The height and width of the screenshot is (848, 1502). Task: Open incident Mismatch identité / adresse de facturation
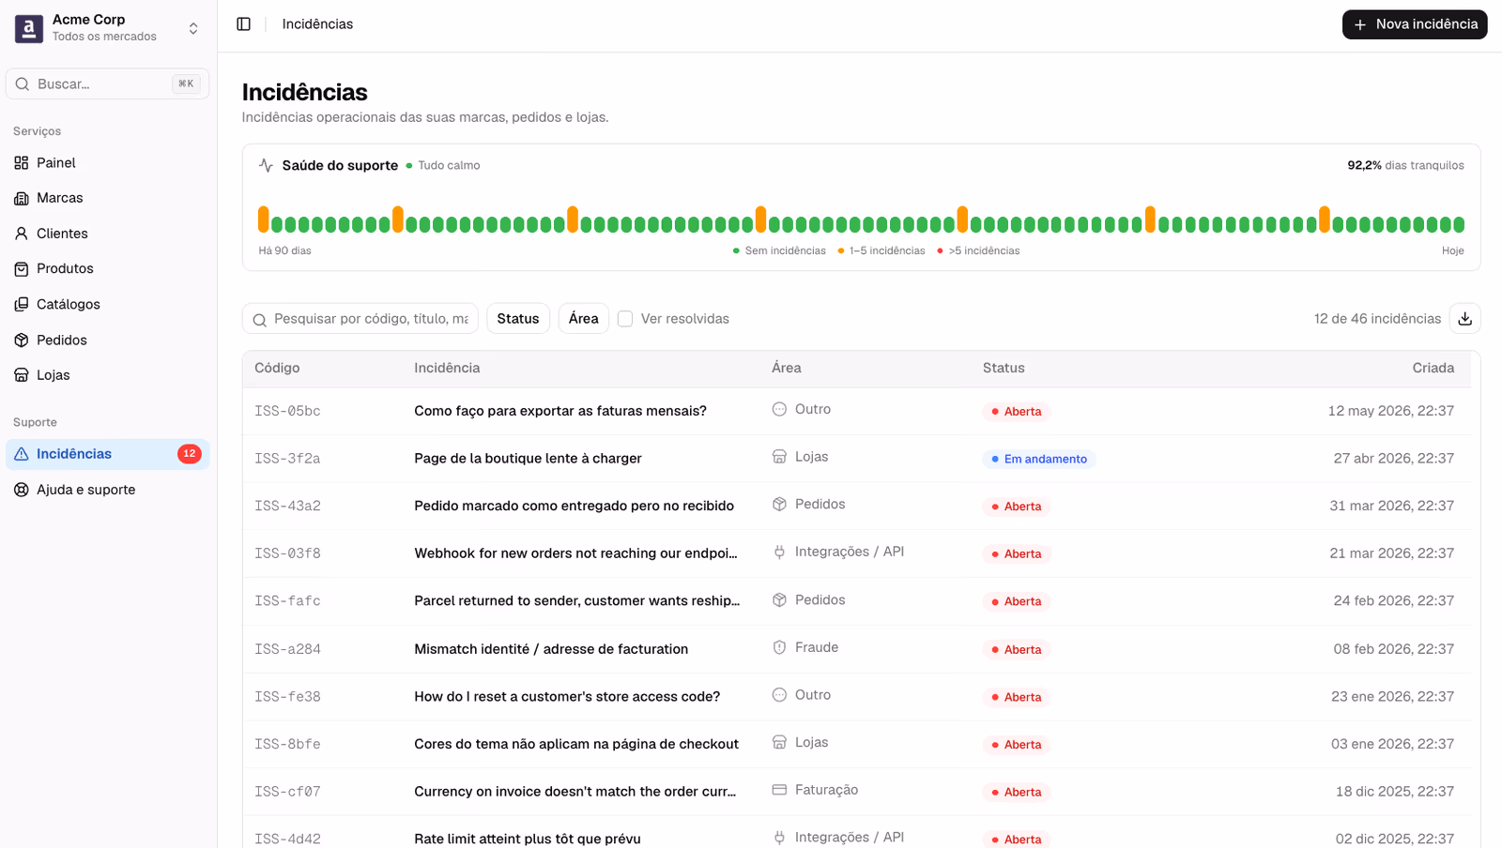coord(551,649)
